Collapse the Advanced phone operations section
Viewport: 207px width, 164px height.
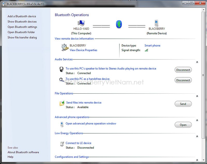pyautogui.click(x=197, y=120)
